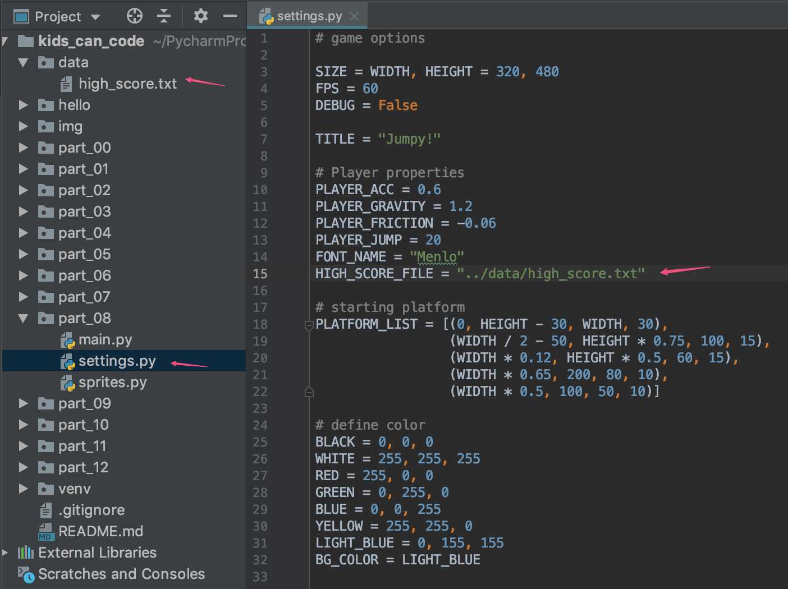Hide the Project tool window with minus icon

pyautogui.click(x=230, y=16)
